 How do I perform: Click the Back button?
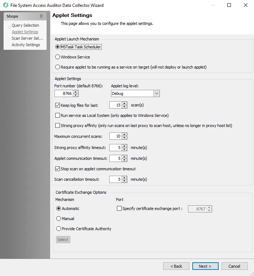point(176,266)
